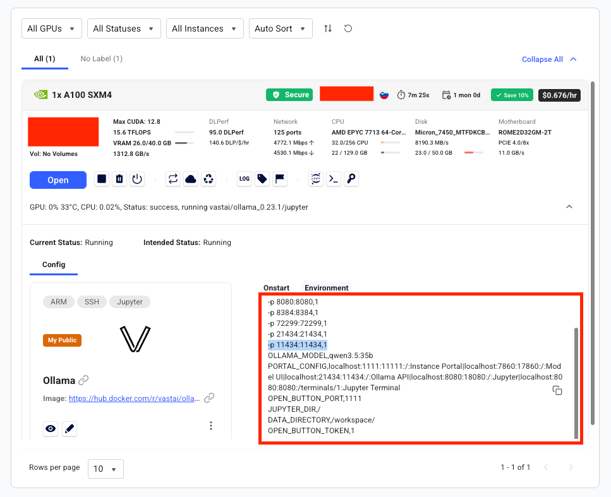Image resolution: width=611 pixels, height=497 pixels.
Task: Click the DATA_DIRECTORY,/workspace/ line
Action: pyautogui.click(x=321, y=420)
